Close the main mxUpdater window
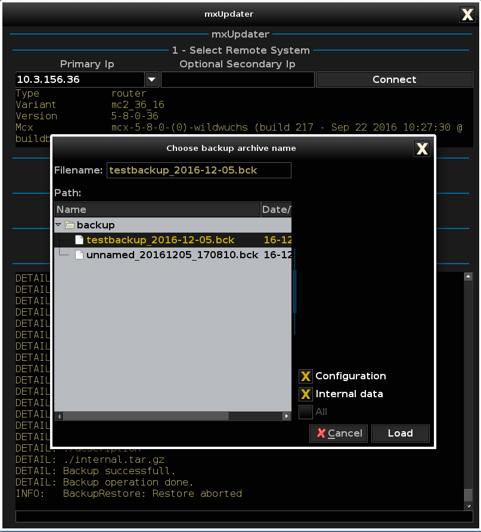481x532 pixels. tap(467, 15)
